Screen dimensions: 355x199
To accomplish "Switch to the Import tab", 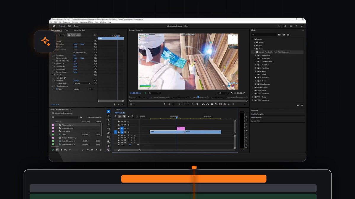I will pos(62,26).
